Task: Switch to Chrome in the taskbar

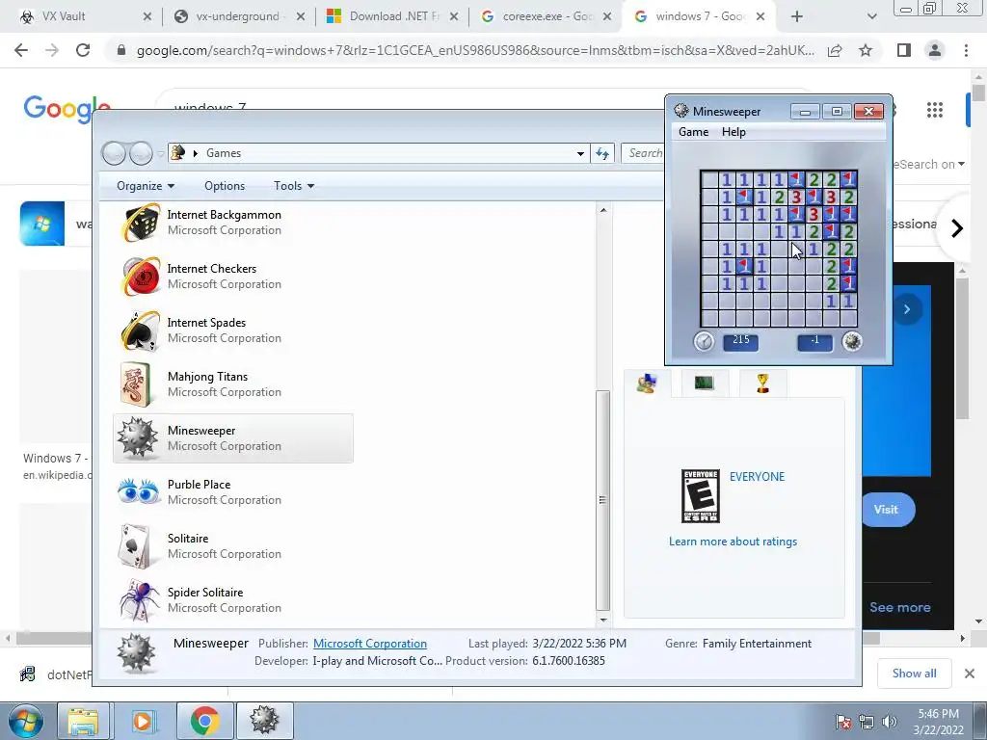Action: point(204,721)
